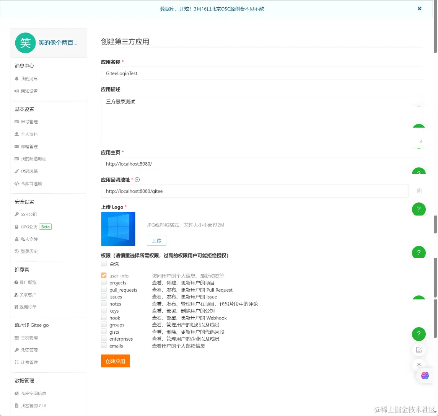The height and width of the screenshot is (416, 438).
Task: Click the key icon beside SSH公钥
Action: coord(17,214)
